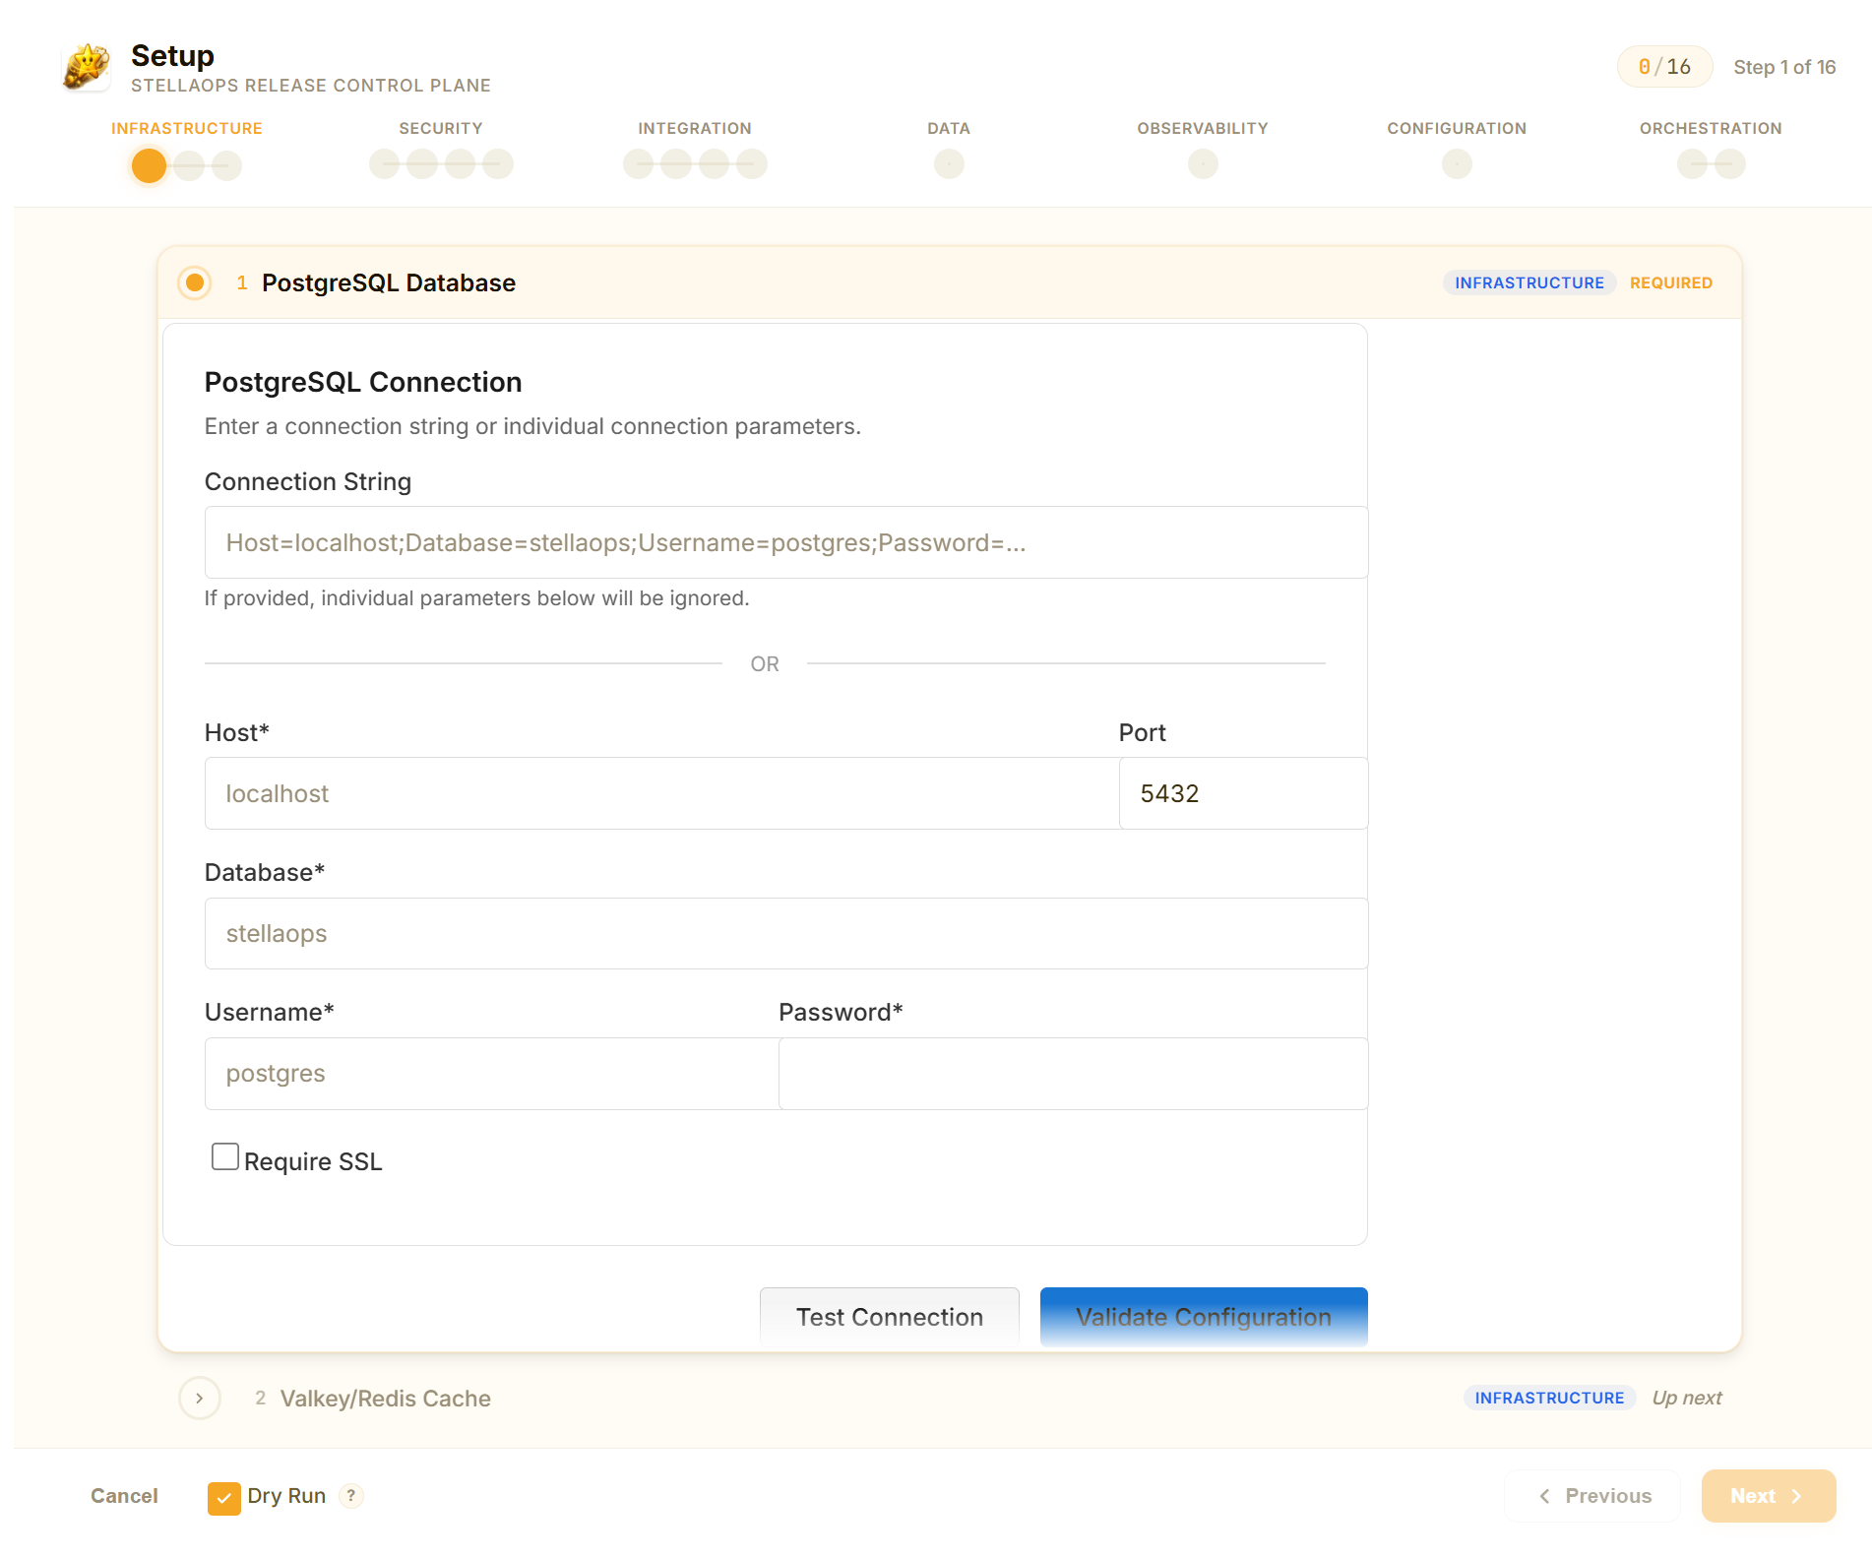The image size is (1872, 1557).
Task: Switch to the Security phase label
Action: pyautogui.click(x=440, y=129)
